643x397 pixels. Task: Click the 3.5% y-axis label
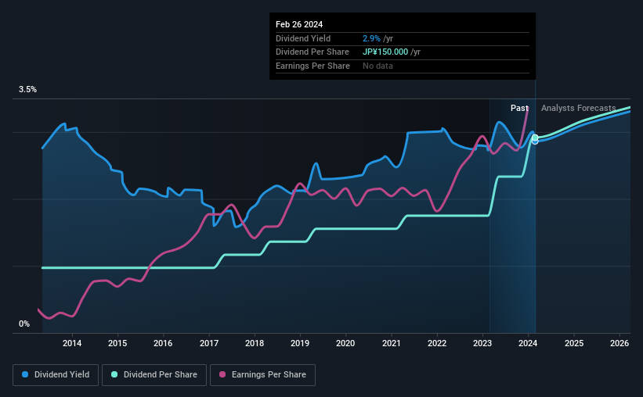tap(27, 90)
